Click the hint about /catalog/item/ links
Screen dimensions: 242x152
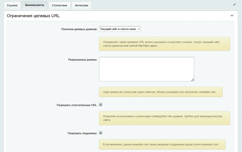[x=164, y=118]
